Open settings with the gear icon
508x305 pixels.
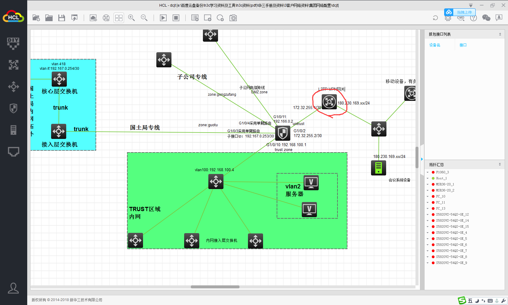click(x=448, y=18)
